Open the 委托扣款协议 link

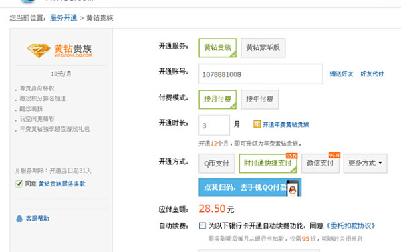click(351, 226)
